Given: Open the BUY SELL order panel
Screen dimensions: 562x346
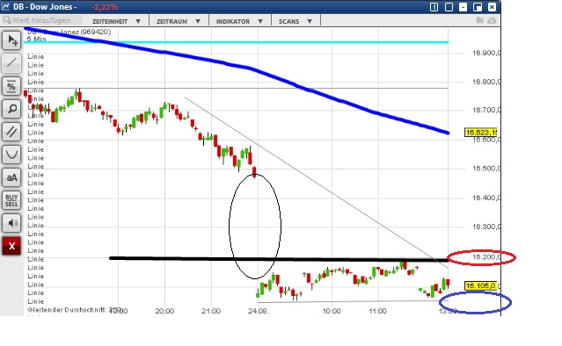Looking at the screenshot, I should [x=11, y=200].
